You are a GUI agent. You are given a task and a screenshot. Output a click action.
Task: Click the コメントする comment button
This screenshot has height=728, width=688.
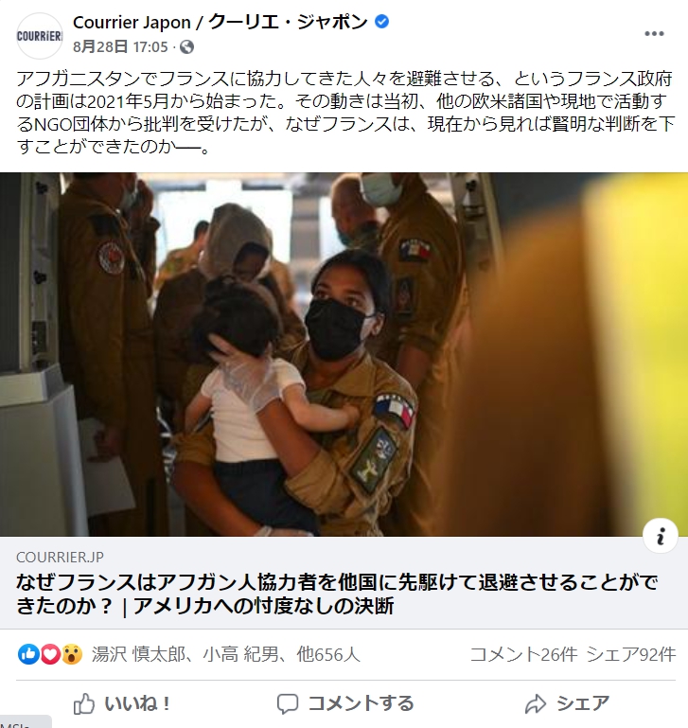click(x=345, y=703)
